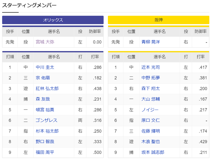Open 近本 光司 player page
The image size is (211, 162).
151,67
